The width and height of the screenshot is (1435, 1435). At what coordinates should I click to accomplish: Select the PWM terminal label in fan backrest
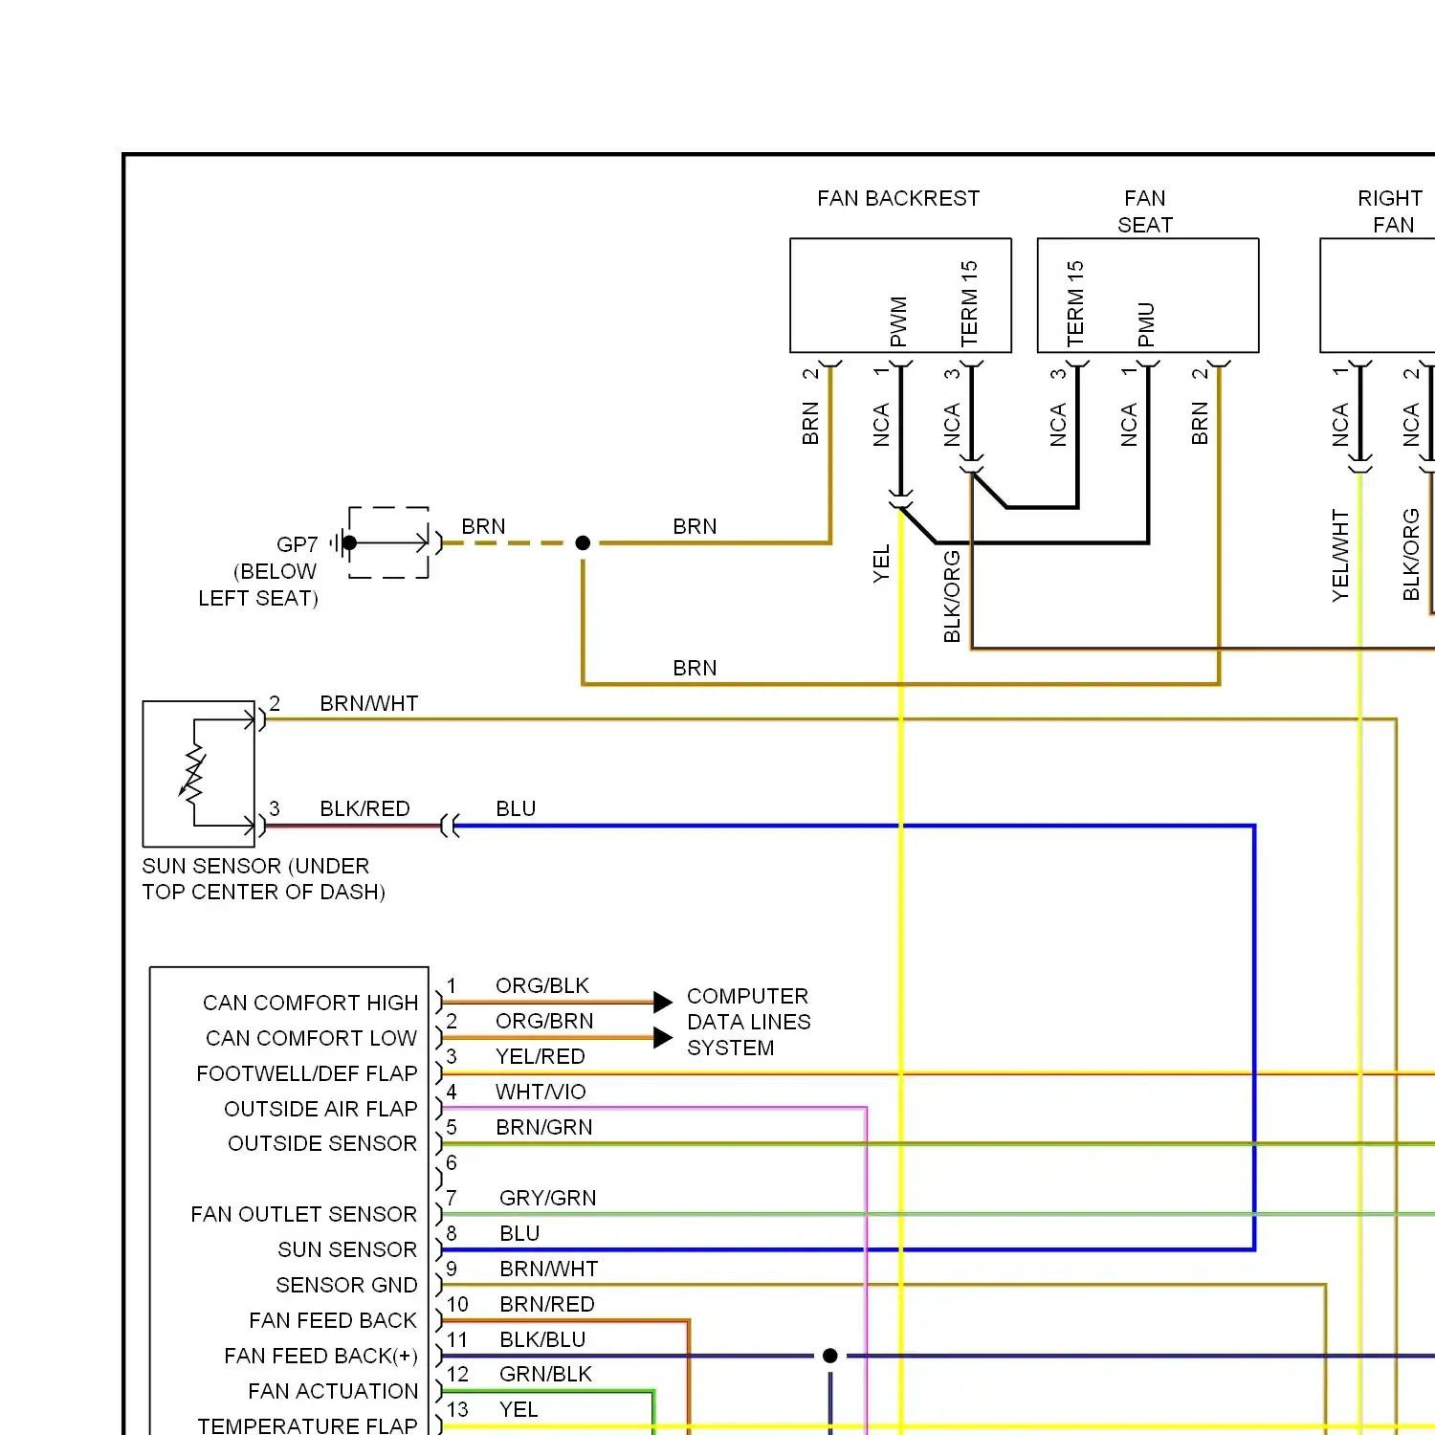(898, 321)
